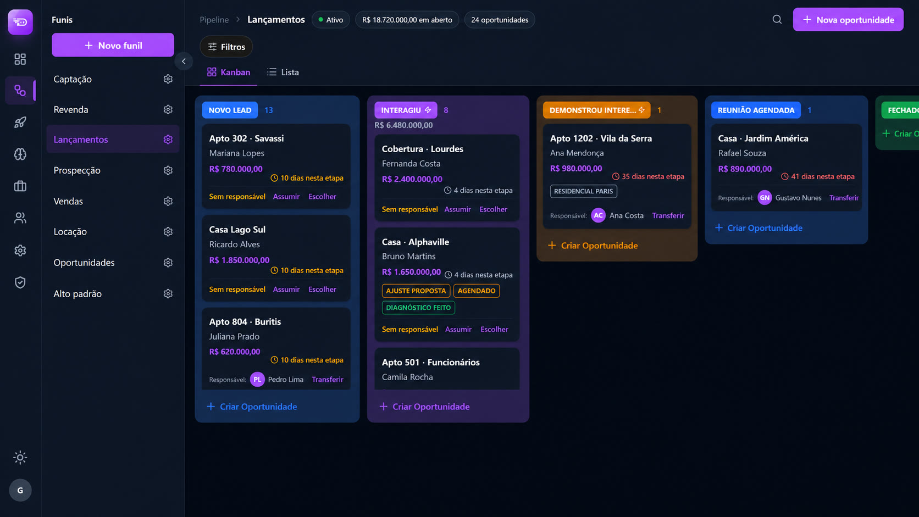Open the search magnifier icon

[x=777, y=20]
